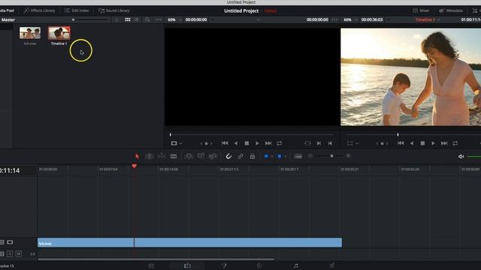Stop playback in the timeline viewer
This screenshot has height=270, width=481.
click(x=422, y=143)
